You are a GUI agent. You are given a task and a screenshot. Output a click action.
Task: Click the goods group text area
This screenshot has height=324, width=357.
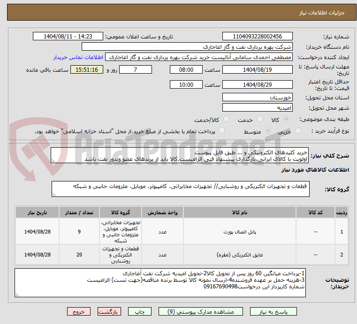coord(180,189)
